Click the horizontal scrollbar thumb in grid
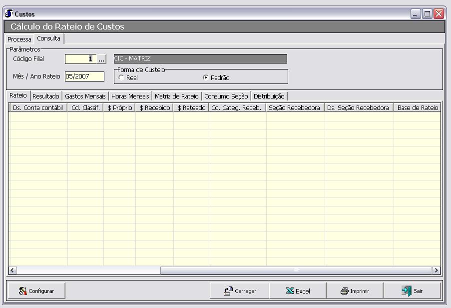Image resolution: width=451 pixels, height=308 pixels. (x=296, y=270)
